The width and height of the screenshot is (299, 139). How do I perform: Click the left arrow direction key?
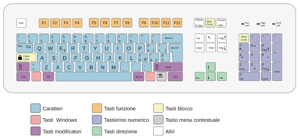coord(199,76)
